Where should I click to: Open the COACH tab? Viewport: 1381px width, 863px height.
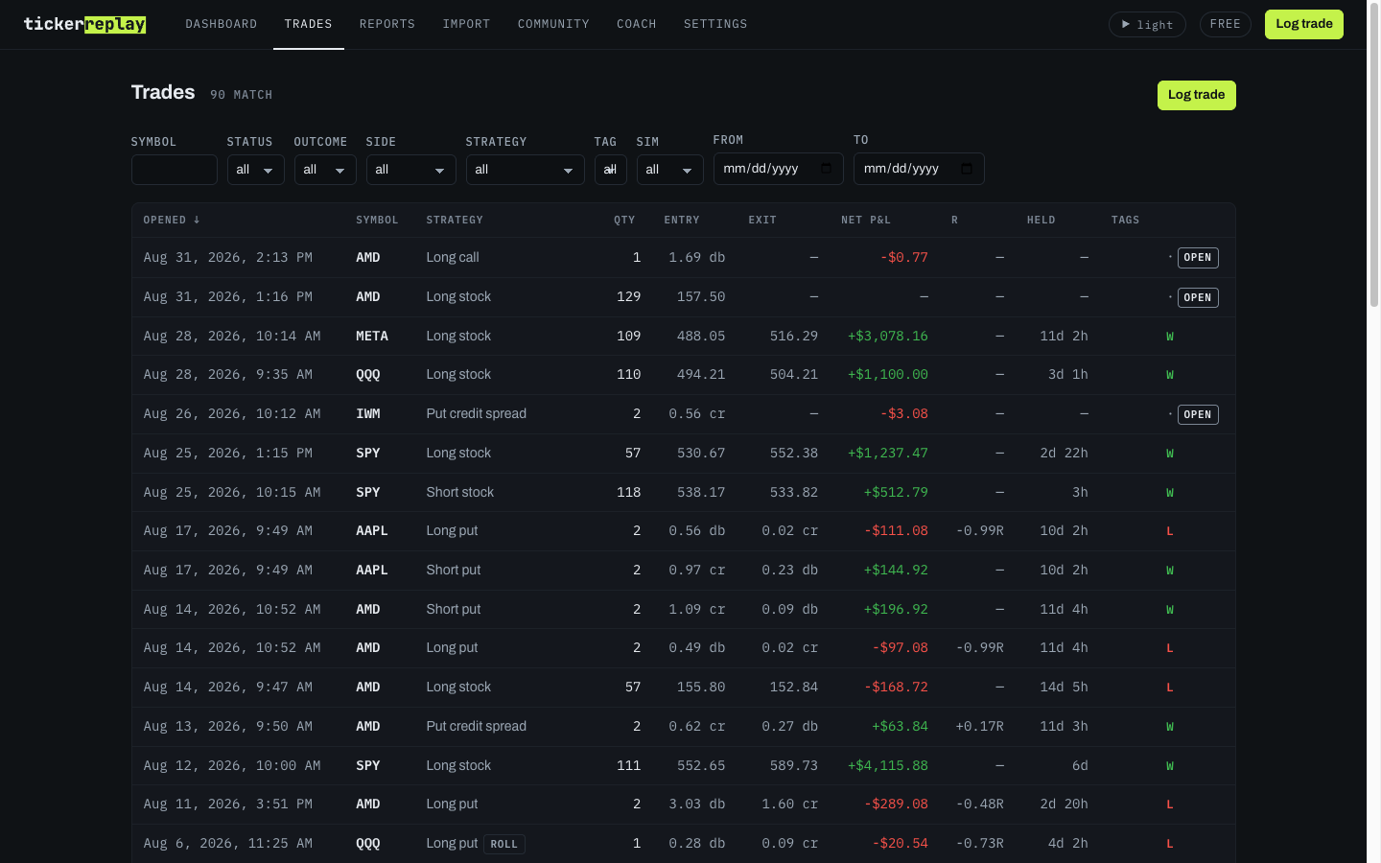tap(637, 24)
